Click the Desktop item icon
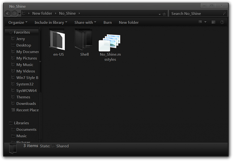 point(13,45)
